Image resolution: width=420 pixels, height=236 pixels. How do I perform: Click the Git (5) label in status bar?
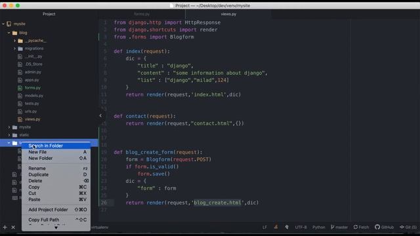pos(411,227)
